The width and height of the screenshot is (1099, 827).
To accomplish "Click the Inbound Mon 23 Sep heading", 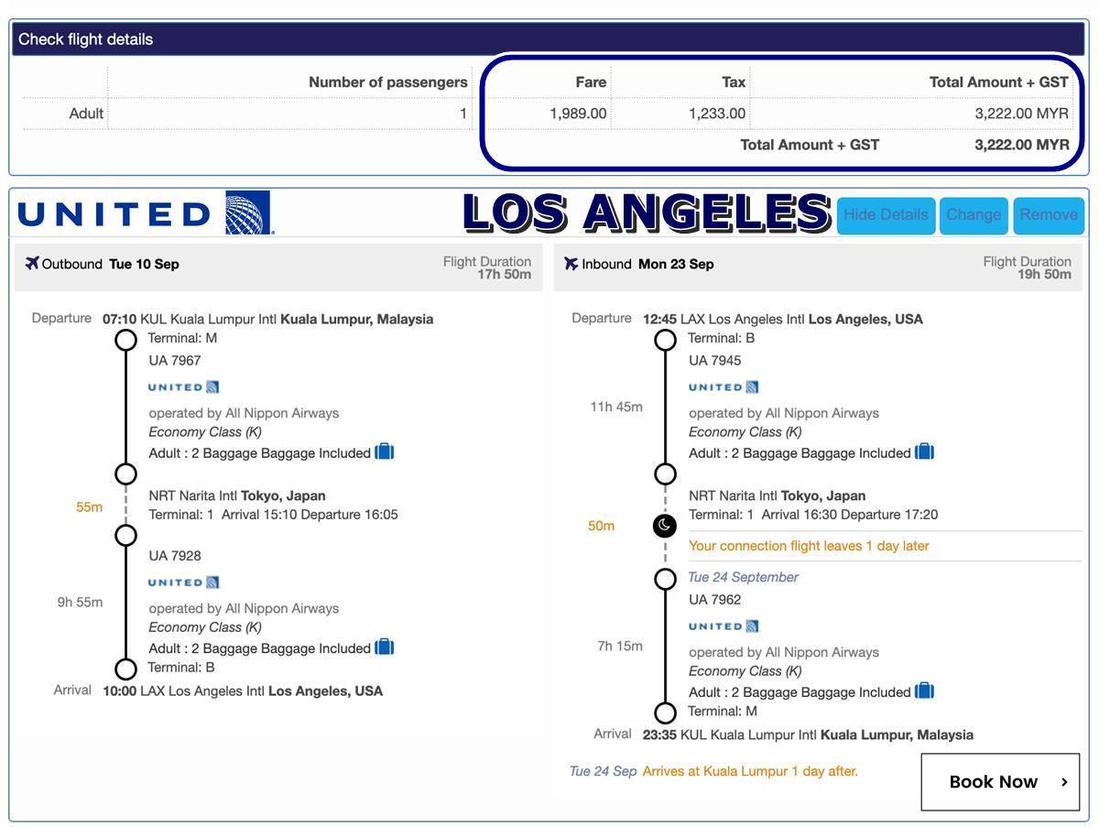I will pyautogui.click(x=647, y=264).
